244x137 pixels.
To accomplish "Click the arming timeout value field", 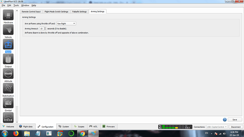I will (42, 29).
